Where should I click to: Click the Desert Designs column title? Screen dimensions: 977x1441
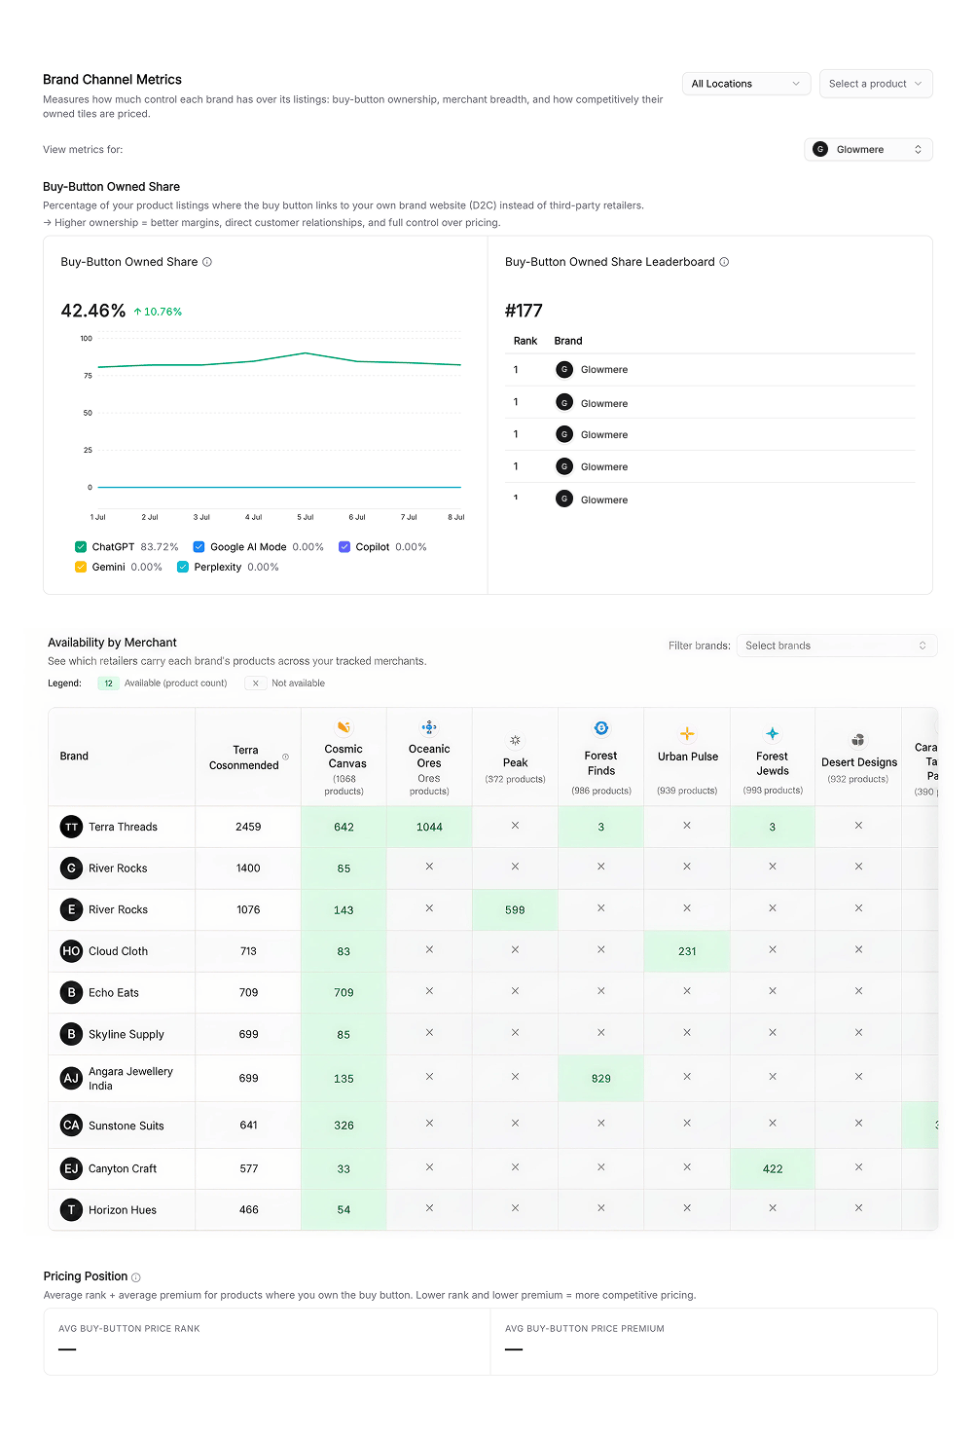[859, 762]
